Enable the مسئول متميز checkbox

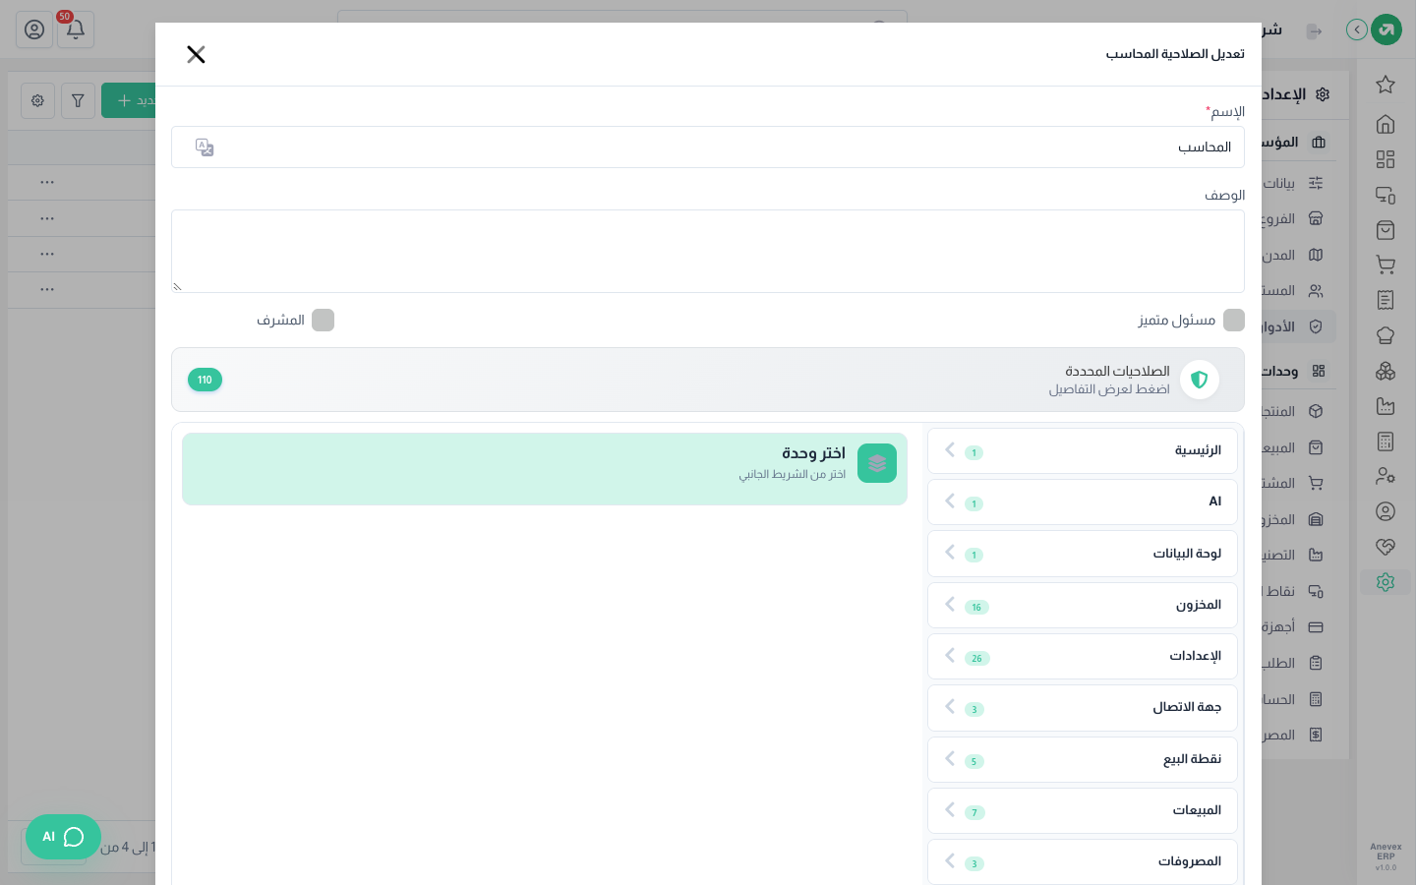[x=1234, y=321]
